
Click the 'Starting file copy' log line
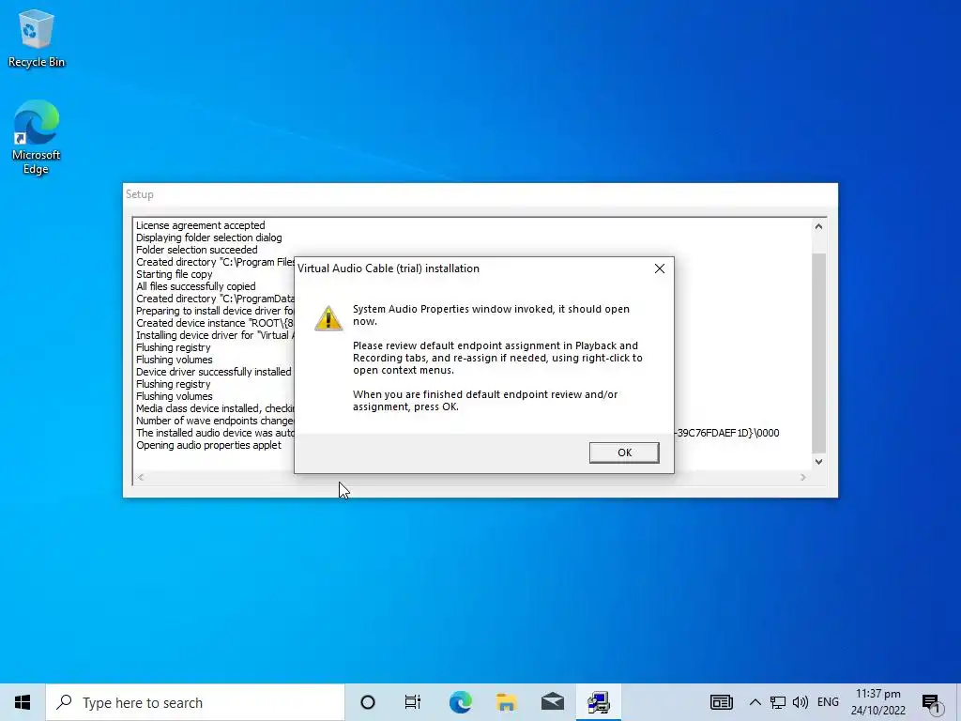click(174, 275)
